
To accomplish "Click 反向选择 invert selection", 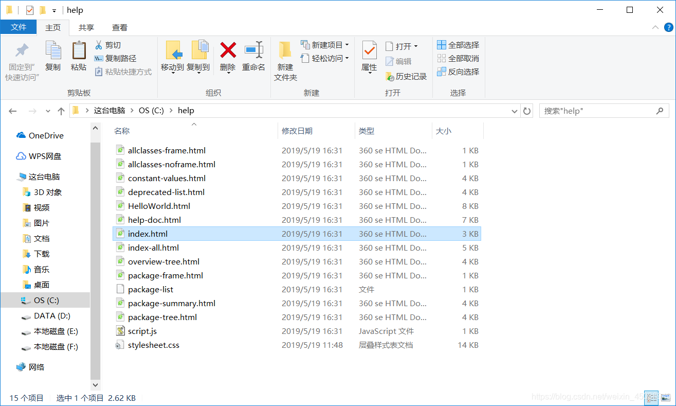I will (x=458, y=72).
